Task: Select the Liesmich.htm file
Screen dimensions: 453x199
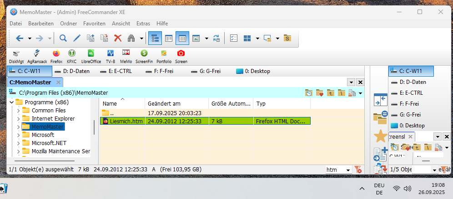Action: (206, 121)
